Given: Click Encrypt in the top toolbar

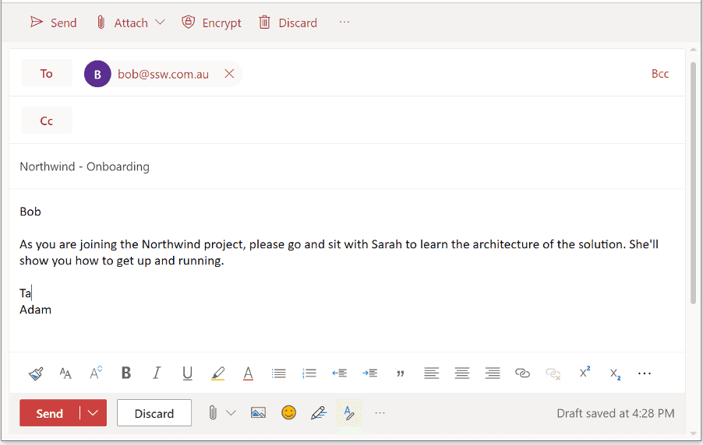Looking at the screenshot, I should (211, 23).
